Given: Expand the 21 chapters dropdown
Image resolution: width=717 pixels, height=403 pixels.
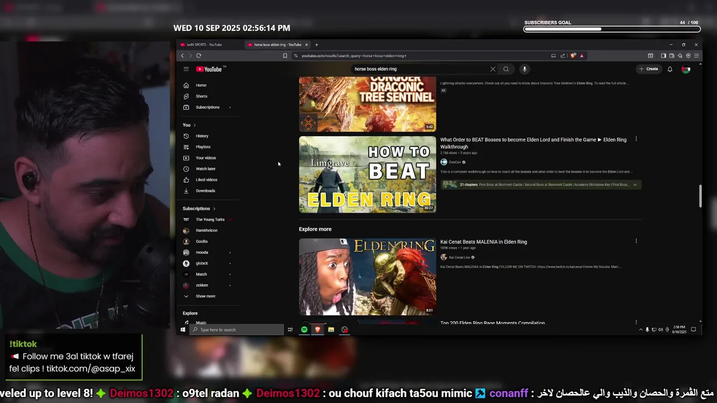Looking at the screenshot, I should [635, 185].
